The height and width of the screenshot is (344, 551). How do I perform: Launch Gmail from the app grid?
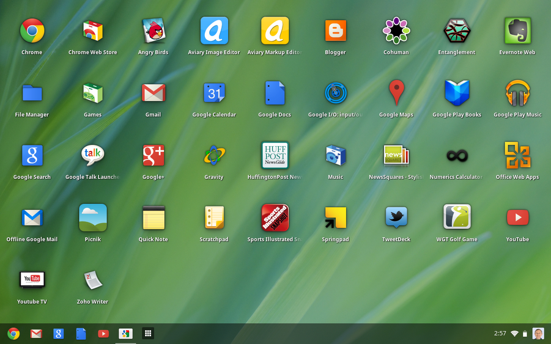pos(153,93)
